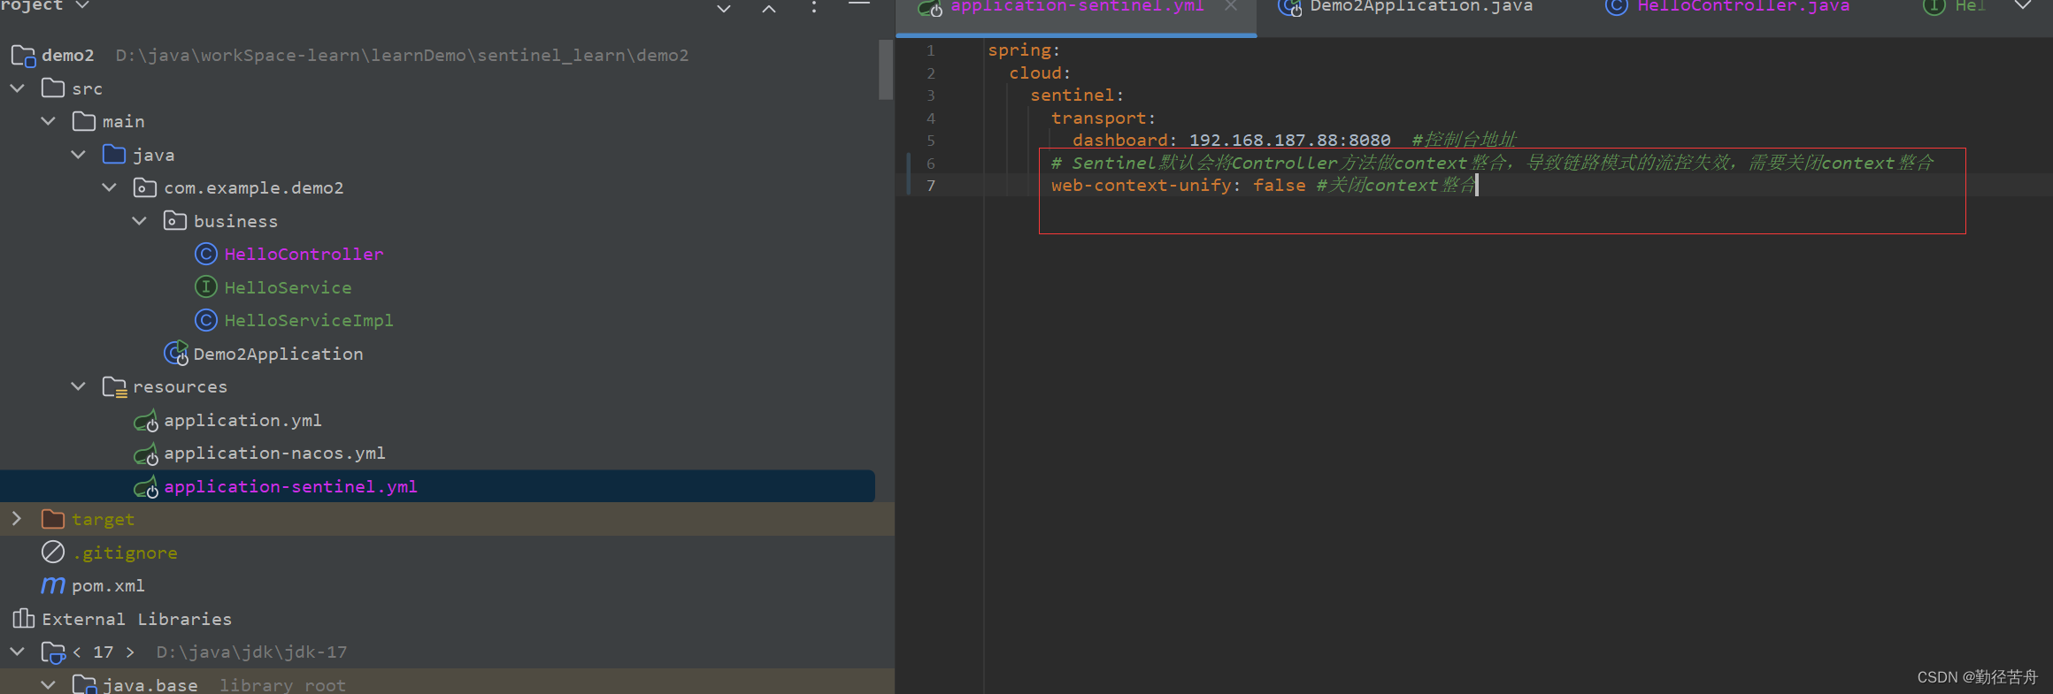The height and width of the screenshot is (694, 2053).
Task: Click the demo2 project module icon
Action: coord(23,56)
